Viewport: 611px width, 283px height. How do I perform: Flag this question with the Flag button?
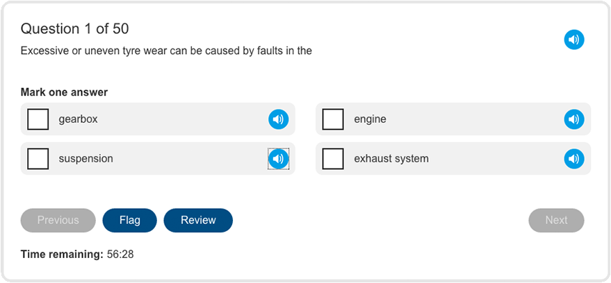(x=130, y=221)
